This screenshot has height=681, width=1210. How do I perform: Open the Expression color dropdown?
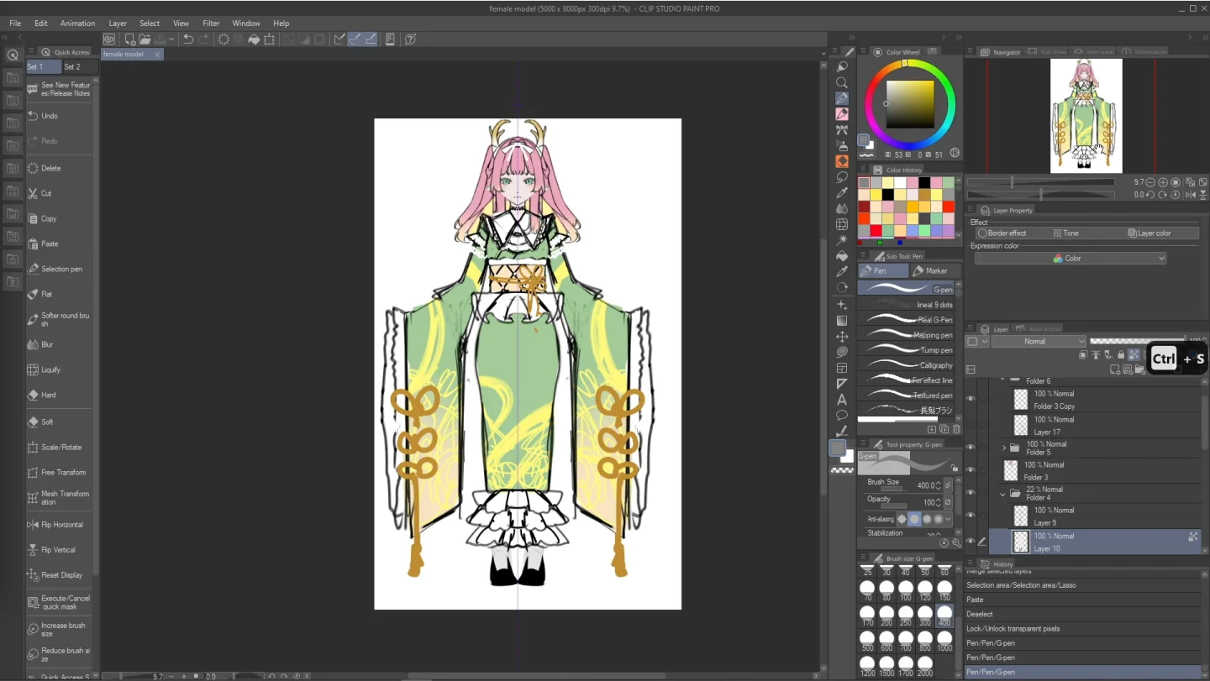coord(1071,259)
